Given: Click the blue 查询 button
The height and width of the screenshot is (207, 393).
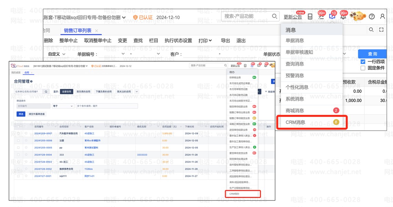Looking at the screenshot, I should (372, 54).
